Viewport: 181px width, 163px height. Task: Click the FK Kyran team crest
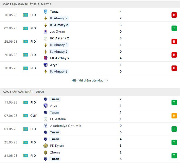coord(46,146)
